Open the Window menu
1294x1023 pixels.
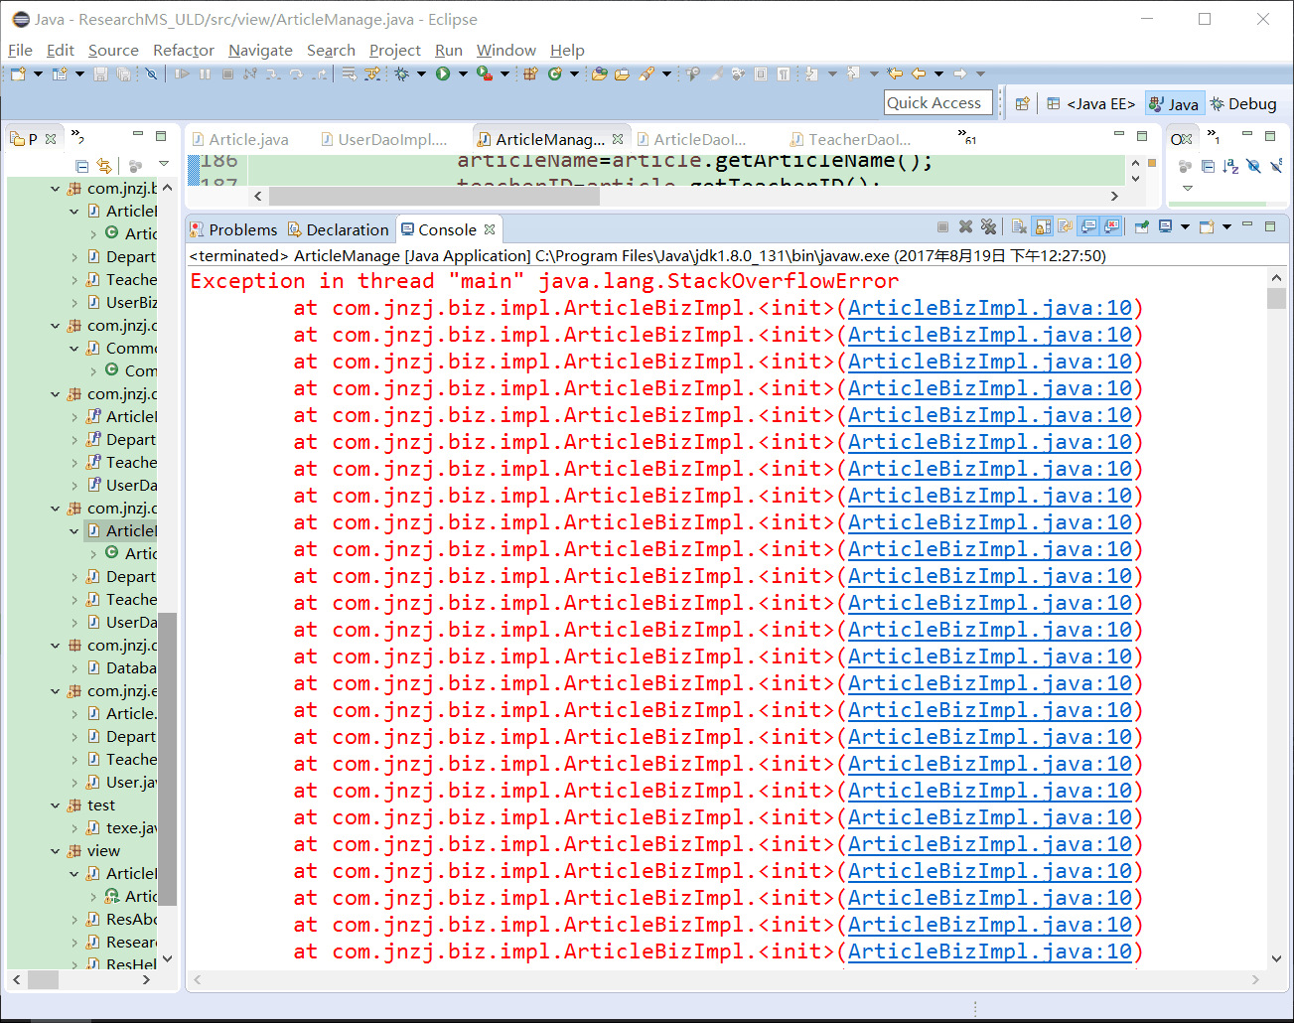[x=505, y=50]
